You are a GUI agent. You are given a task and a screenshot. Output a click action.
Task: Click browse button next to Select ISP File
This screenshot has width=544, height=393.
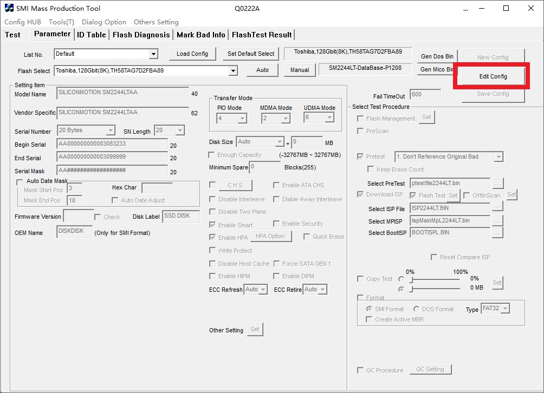point(497,207)
